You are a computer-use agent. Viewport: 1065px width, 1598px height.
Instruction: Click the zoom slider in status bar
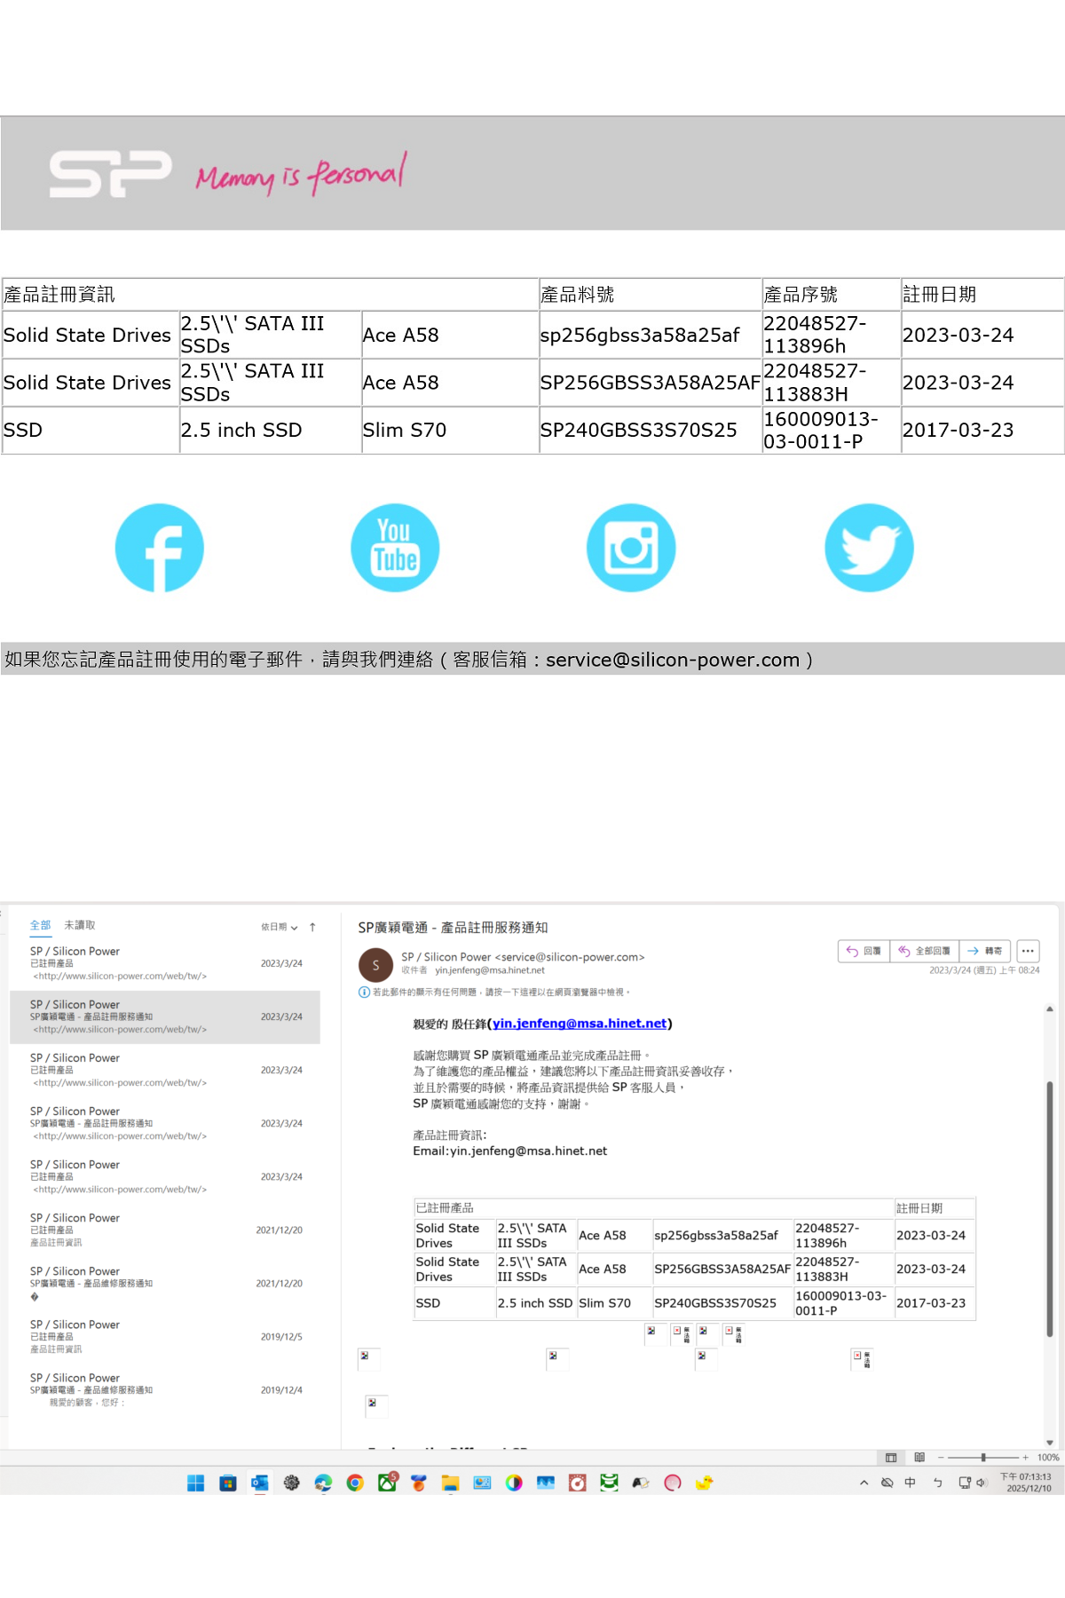[x=983, y=1457]
